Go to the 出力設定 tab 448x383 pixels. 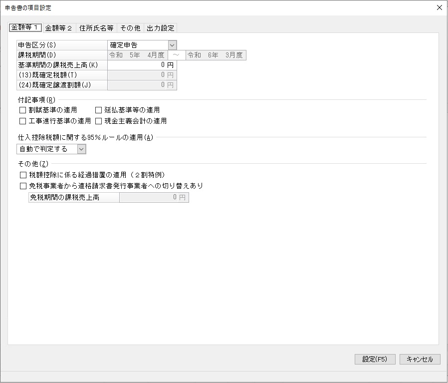(160, 28)
